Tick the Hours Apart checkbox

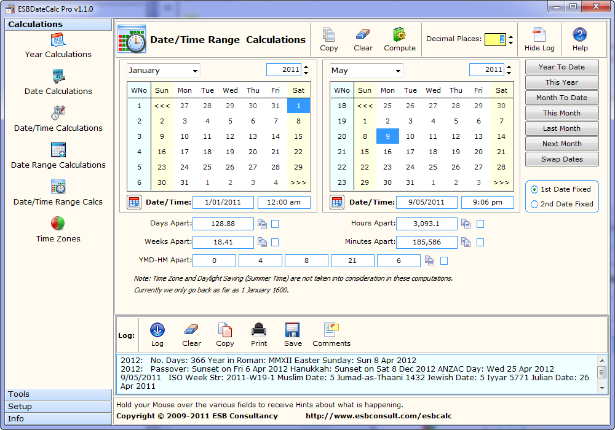[480, 224]
